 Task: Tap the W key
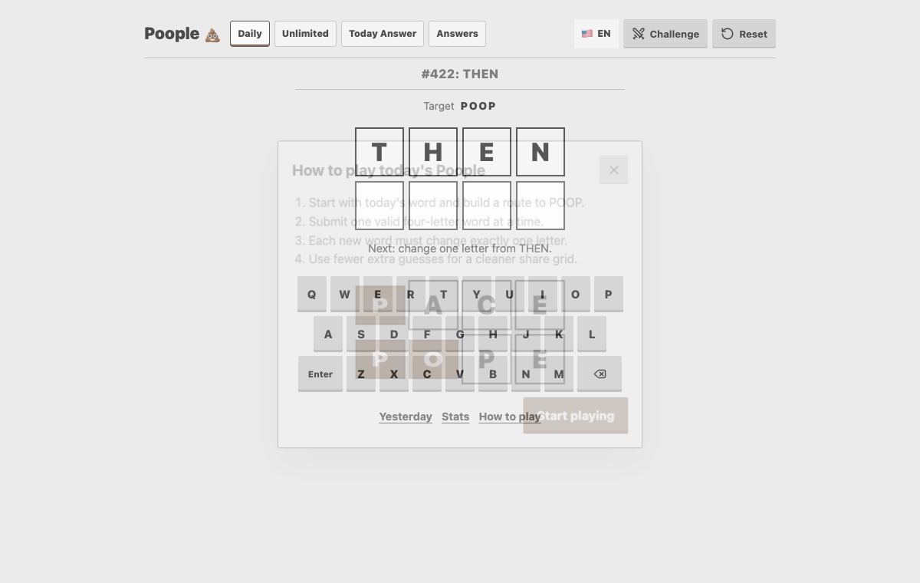click(x=345, y=294)
